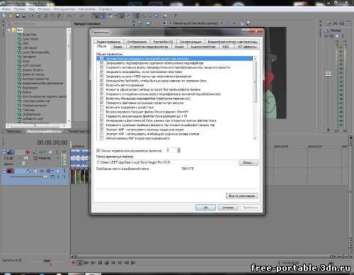Click the Stop button in the transport bar
354x275 pixels.
tap(107, 263)
